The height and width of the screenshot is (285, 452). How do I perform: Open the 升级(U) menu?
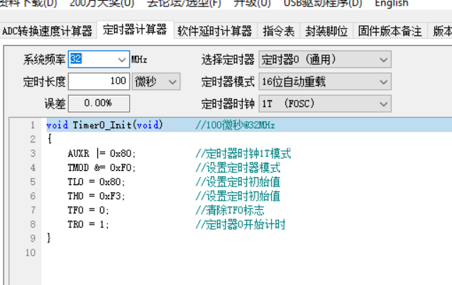click(252, 4)
